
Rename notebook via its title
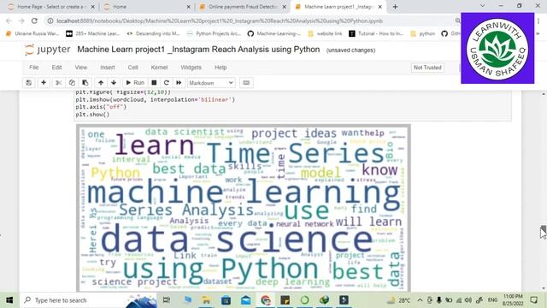(198, 50)
